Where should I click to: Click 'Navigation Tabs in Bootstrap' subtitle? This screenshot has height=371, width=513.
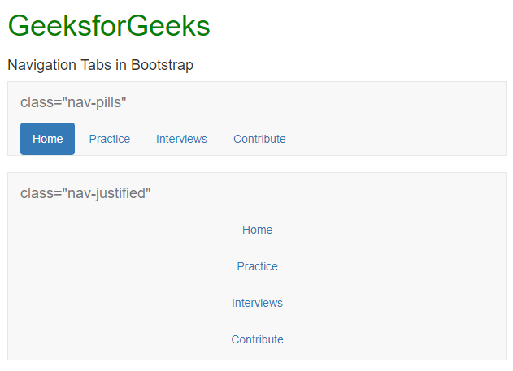[x=101, y=65]
